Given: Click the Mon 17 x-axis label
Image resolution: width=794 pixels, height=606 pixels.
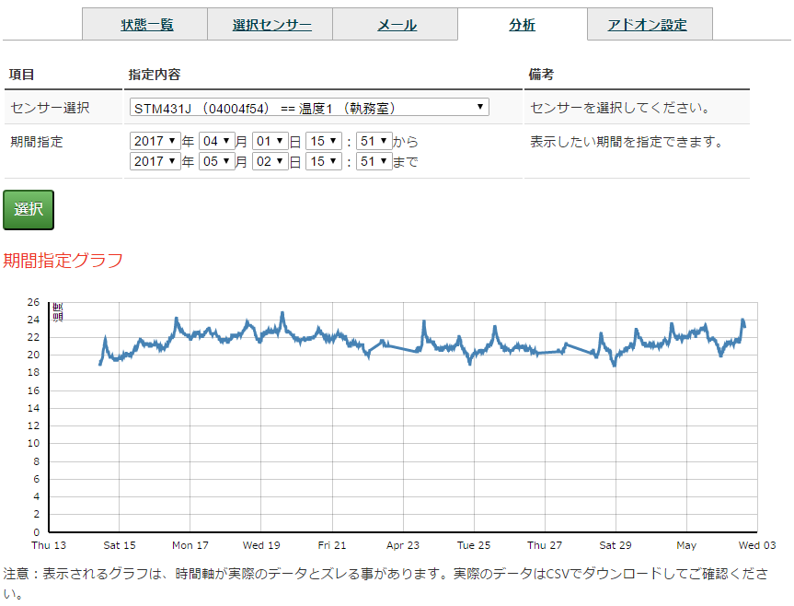Looking at the screenshot, I should 190,545.
